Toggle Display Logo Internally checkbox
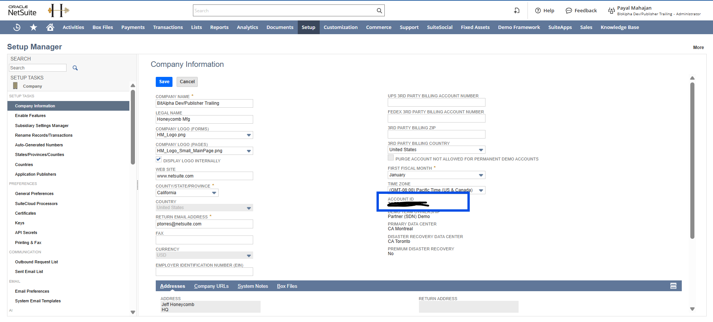 159,159
